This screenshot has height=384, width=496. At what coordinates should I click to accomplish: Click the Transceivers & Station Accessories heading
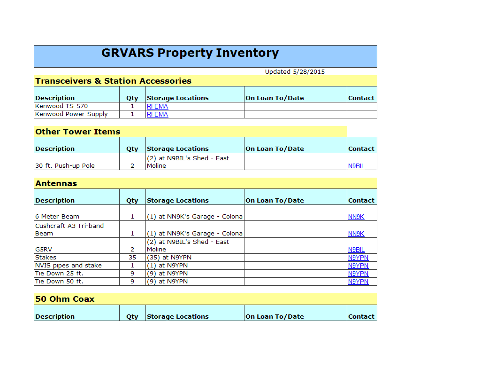click(x=113, y=81)
